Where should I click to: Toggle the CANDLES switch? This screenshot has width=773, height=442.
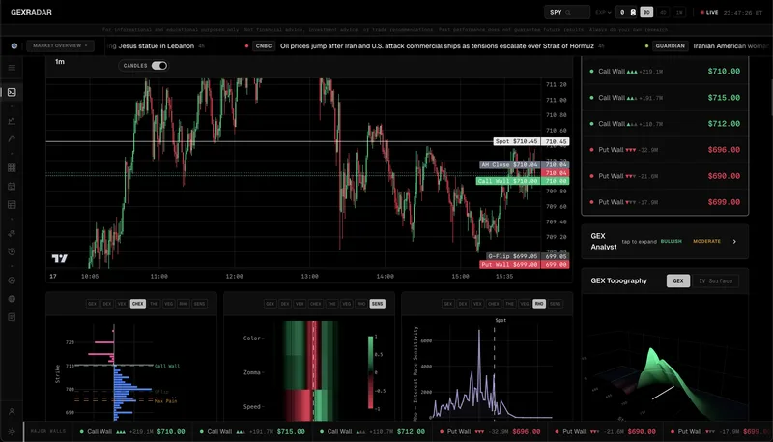click(x=158, y=66)
